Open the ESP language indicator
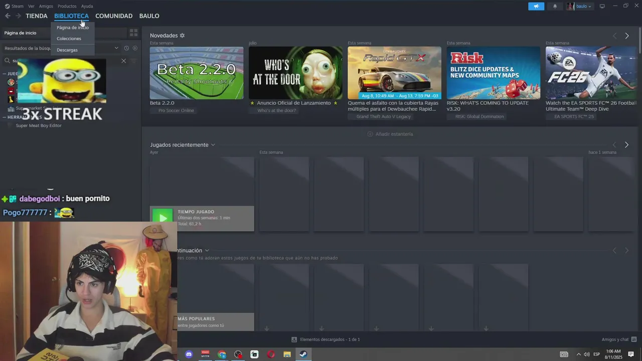Viewport: 642px width, 361px height. click(596, 354)
